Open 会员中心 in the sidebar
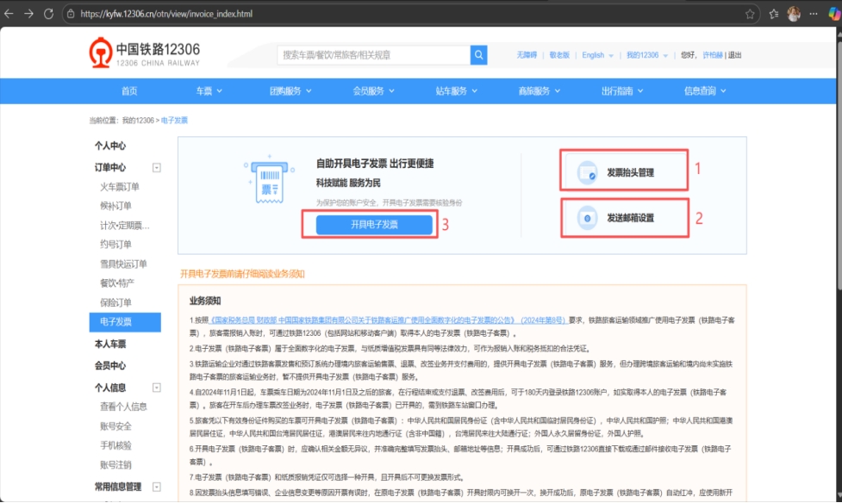The image size is (842, 503). click(x=110, y=365)
